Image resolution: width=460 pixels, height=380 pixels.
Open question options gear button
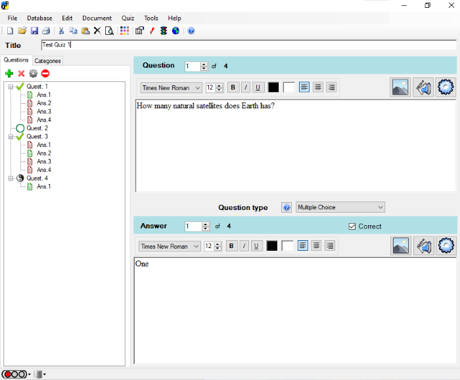446,87
